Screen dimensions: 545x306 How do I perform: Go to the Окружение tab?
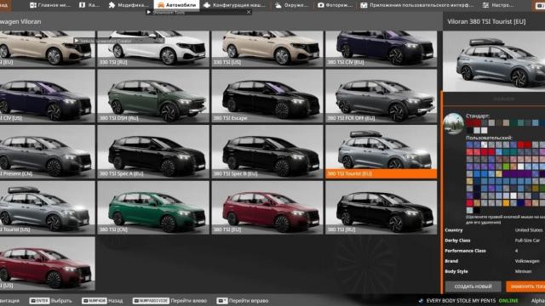(x=291, y=5)
